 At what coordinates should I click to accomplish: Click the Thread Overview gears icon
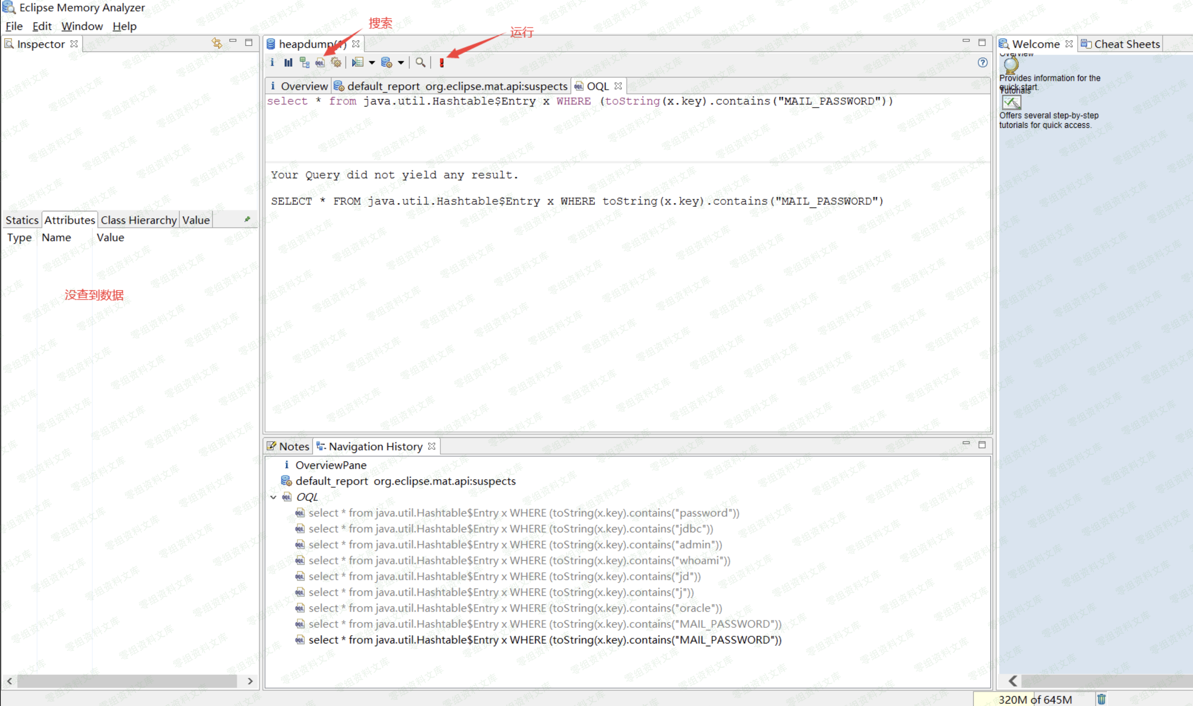click(x=336, y=62)
